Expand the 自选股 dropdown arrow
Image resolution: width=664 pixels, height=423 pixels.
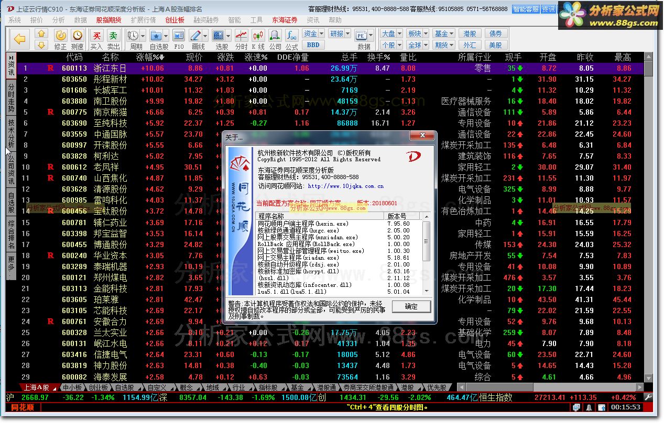pyautogui.click(x=166, y=36)
